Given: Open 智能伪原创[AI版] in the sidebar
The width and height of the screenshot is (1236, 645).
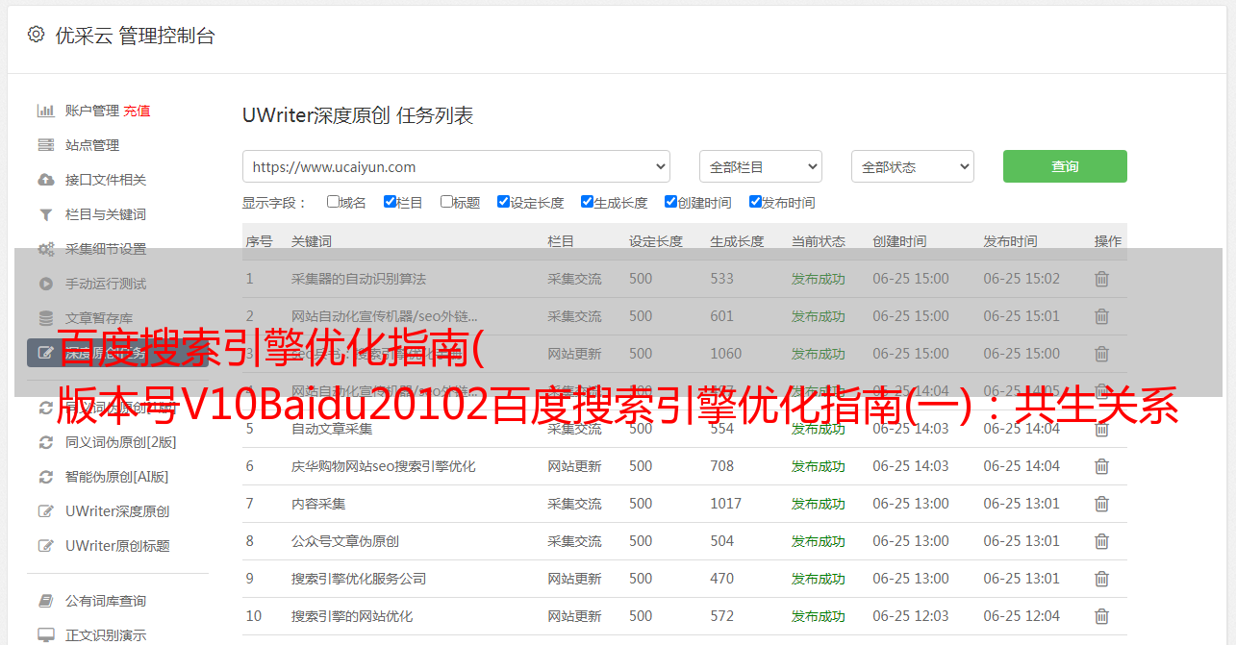Looking at the screenshot, I should click(117, 477).
